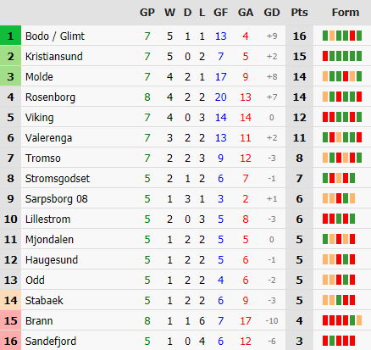The width and height of the screenshot is (371, 350).
Task: Click the Pts column header
Action: pos(299,13)
